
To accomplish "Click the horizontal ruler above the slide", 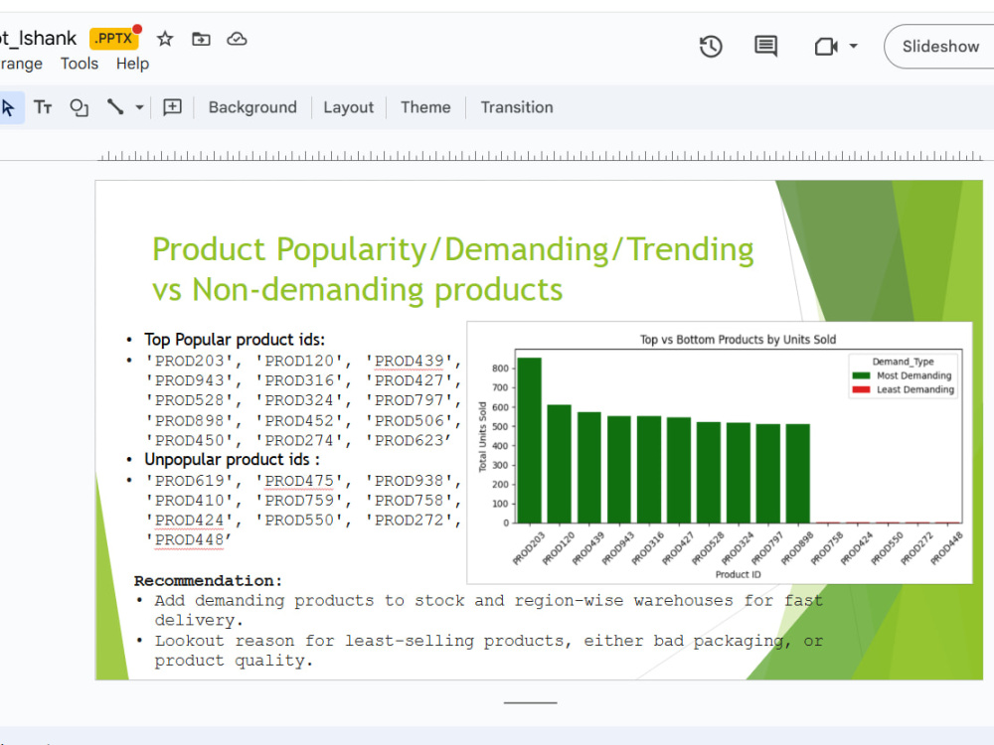I will 540,156.
